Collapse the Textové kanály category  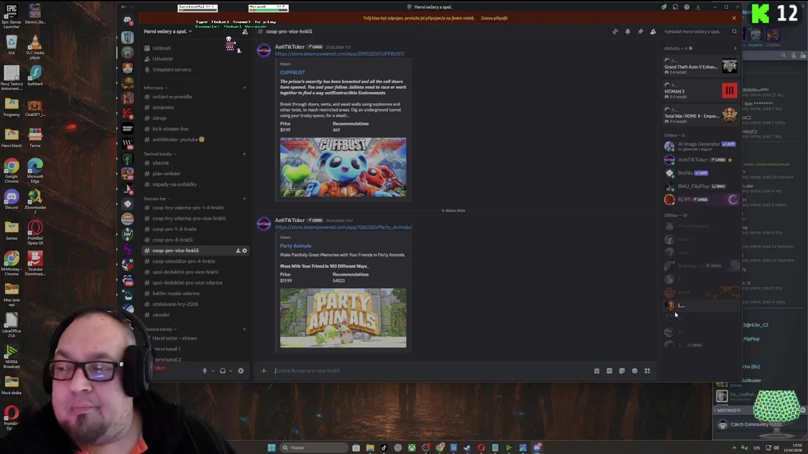pos(160,154)
